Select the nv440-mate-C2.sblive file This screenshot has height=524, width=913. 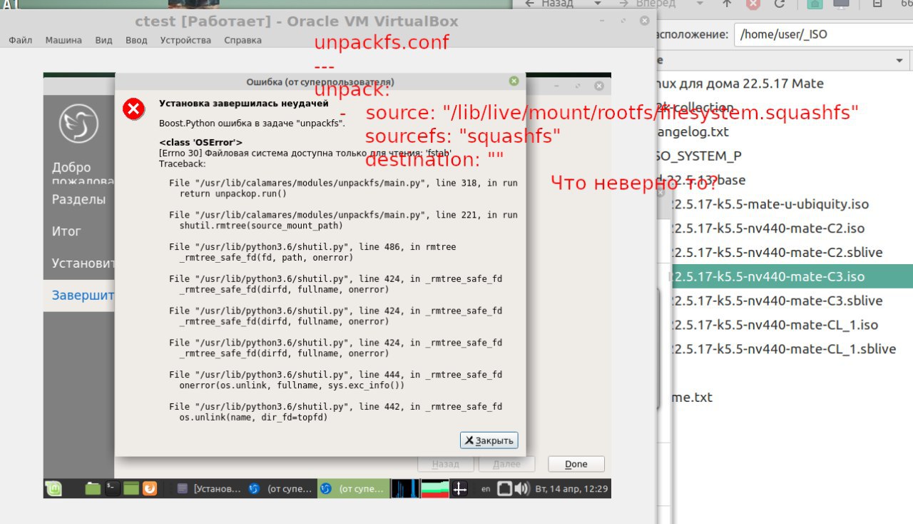click(778, 253)
